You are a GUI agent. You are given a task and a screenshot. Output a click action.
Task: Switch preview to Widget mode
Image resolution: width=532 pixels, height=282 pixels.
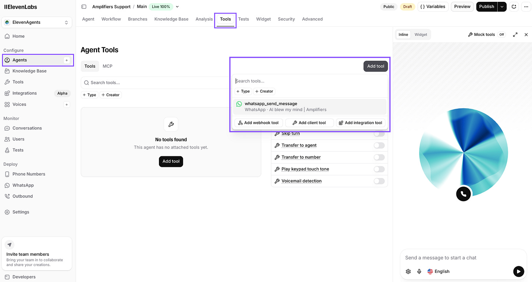(x=421, y=34)
